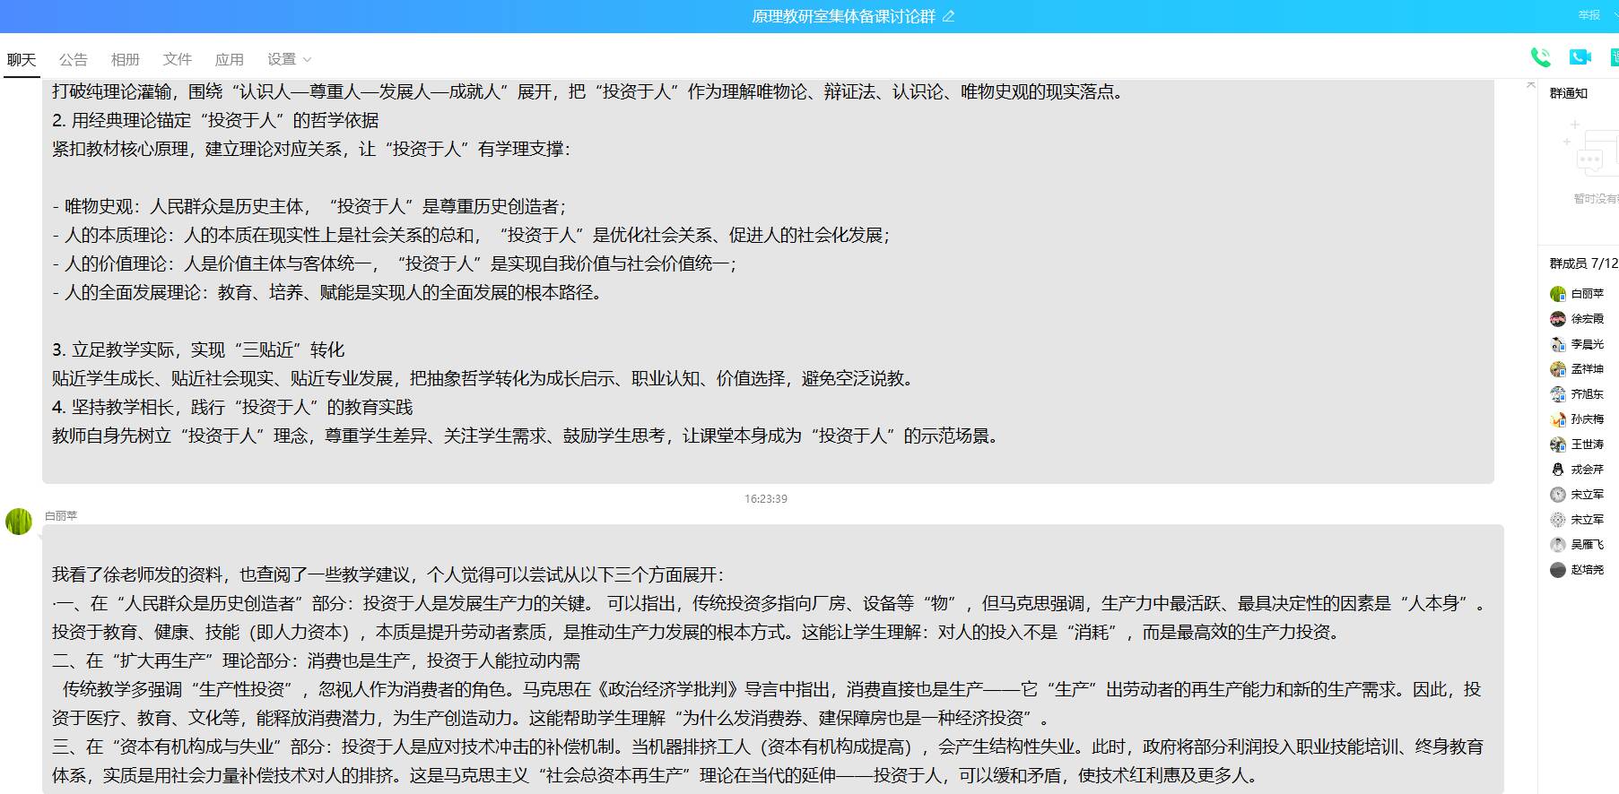Open the 设置 dropdown menu

click(289, 59)
